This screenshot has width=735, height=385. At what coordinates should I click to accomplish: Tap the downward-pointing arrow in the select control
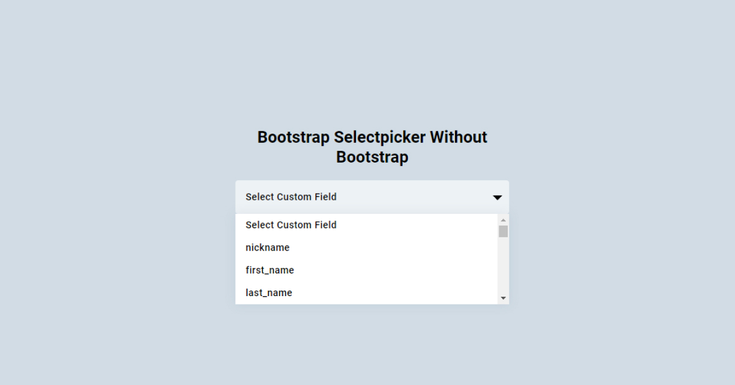tap(496, 197)
